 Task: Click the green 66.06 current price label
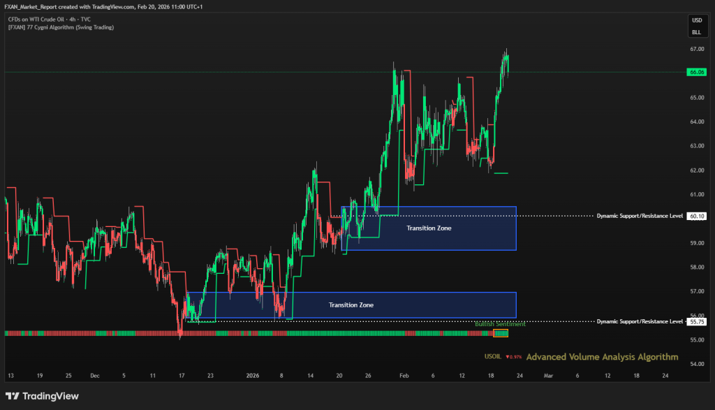click(x=696, y=72)
